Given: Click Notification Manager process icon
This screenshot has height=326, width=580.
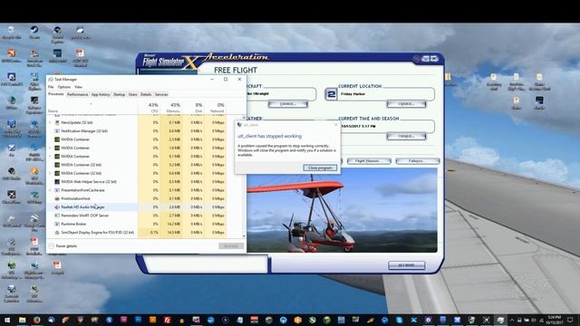Looking at the screenshot, I should click(57, 130).
